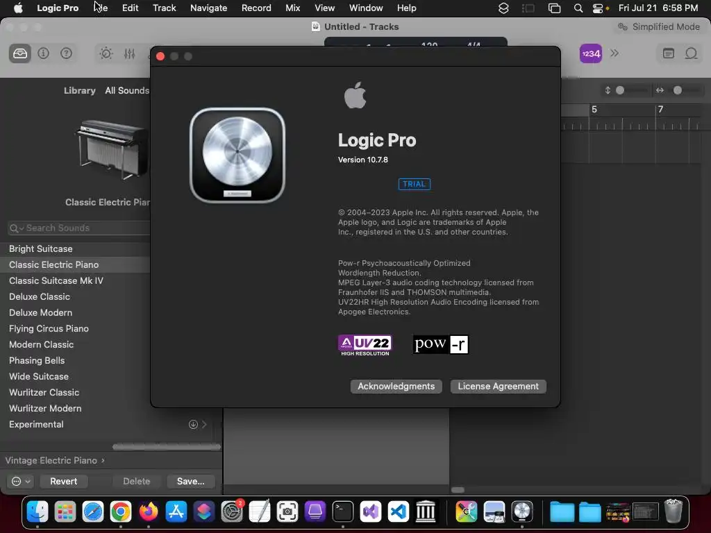Click the Revert button
Image resolution: width=711 pixels, height=533 pixels.
[63, 482]
